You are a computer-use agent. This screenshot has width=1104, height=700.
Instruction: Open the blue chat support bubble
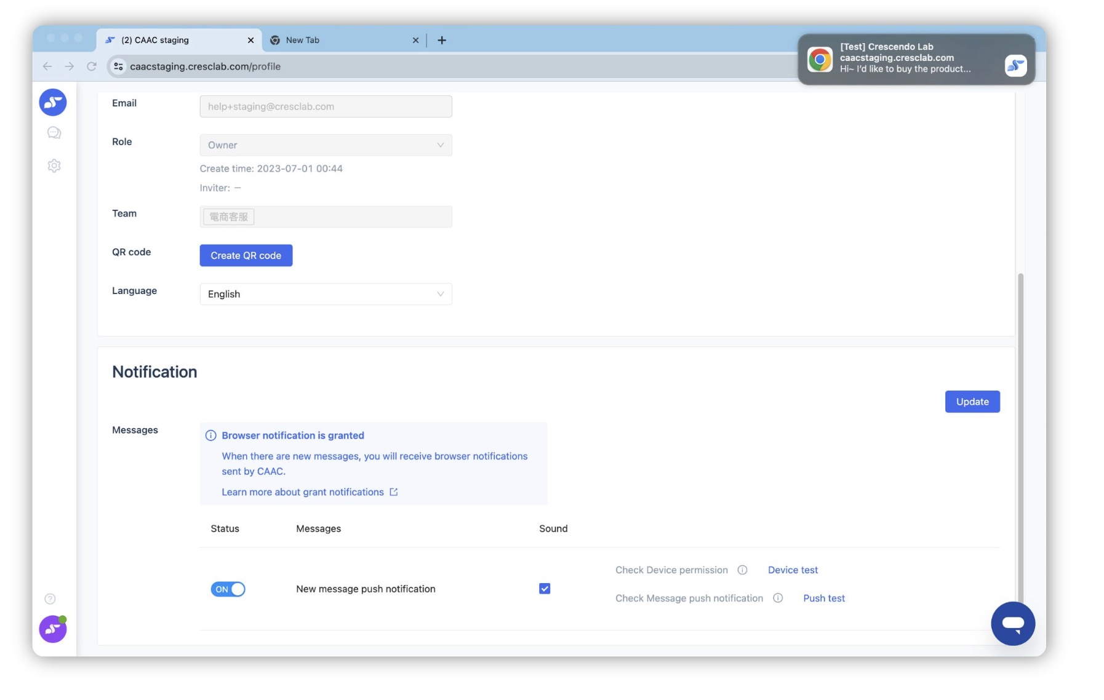[1012, 624]
